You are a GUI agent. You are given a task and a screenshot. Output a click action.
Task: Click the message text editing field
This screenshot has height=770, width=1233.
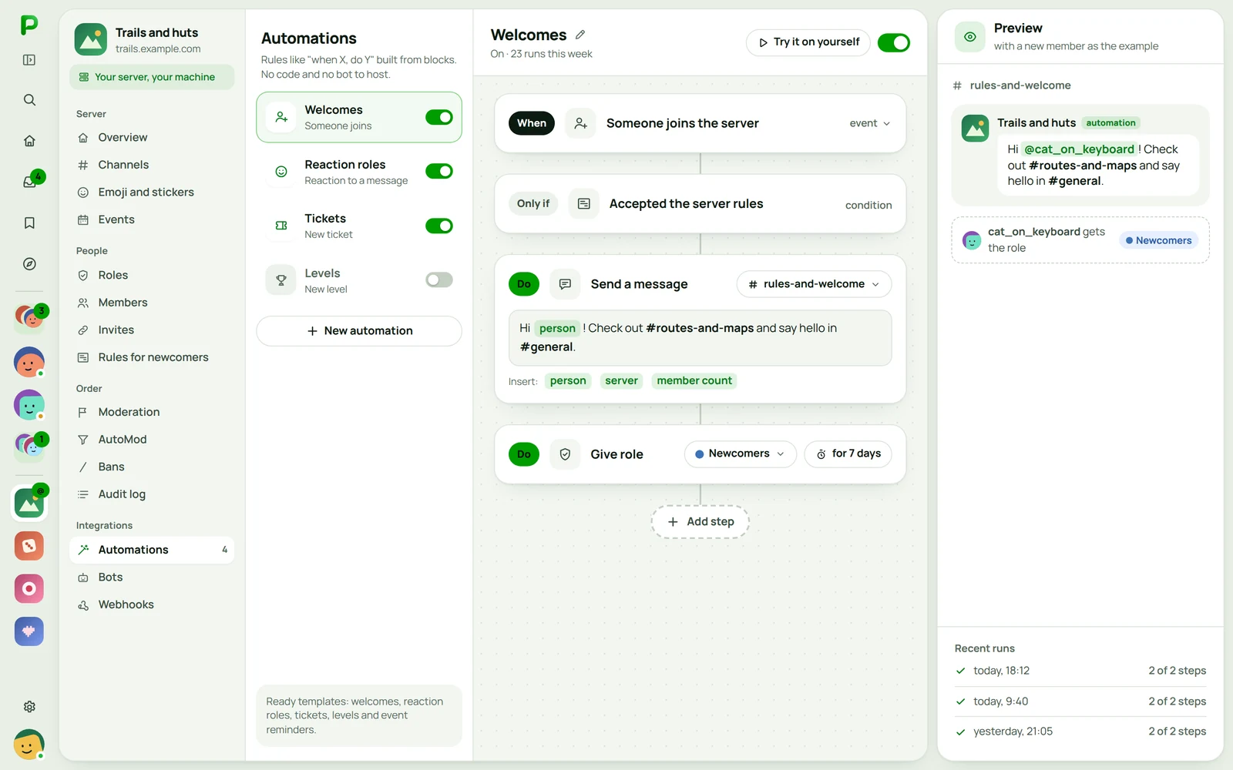(x=700, y=338)
